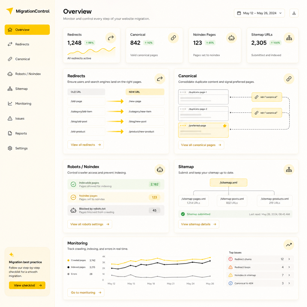Image resolution: width=307 pixels, height=307 pixels.
Task: Go to Redirects in the sidebar
Action: pos(27,44)
